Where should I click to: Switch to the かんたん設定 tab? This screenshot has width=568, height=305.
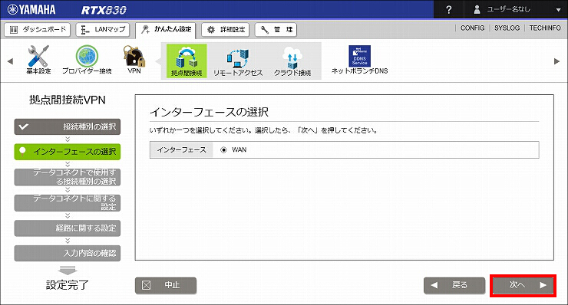pyautogui.click(x=166, y=30)
